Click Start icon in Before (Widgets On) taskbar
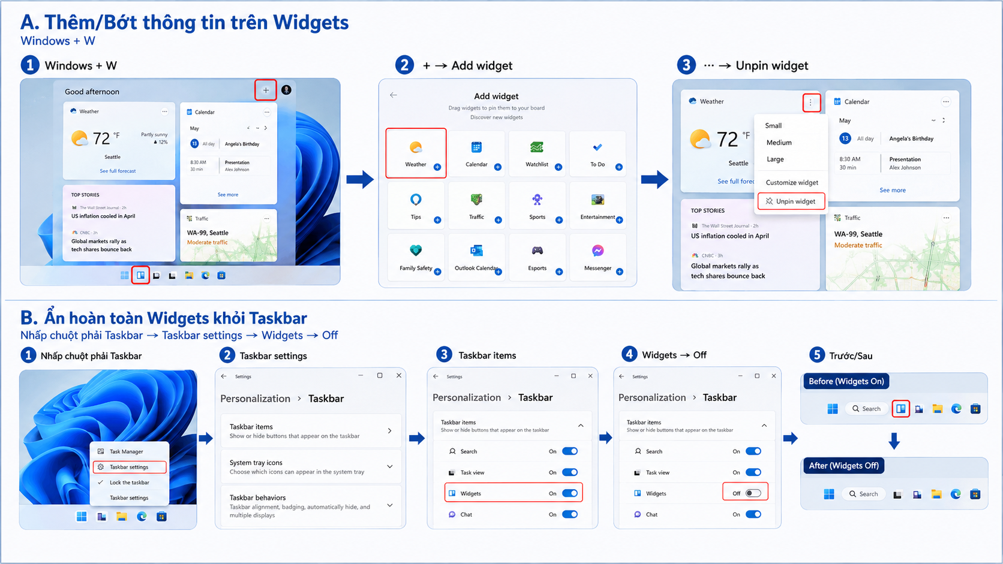 (833, 409)
